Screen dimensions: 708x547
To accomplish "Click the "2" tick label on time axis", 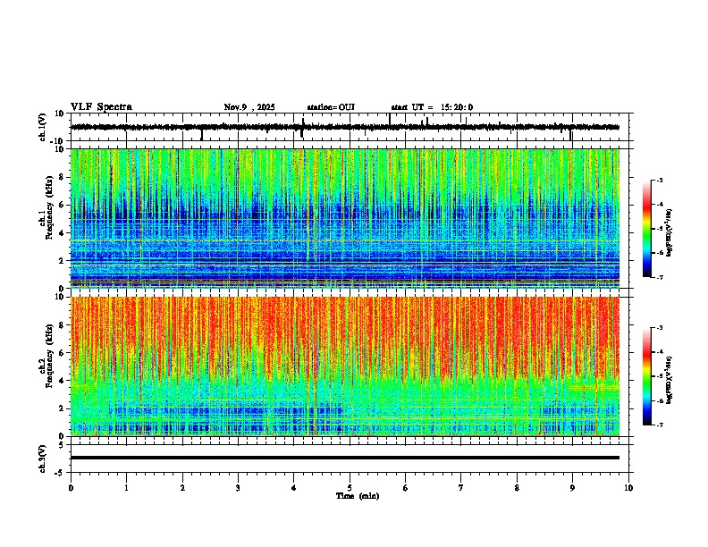I will pos(182,488).
